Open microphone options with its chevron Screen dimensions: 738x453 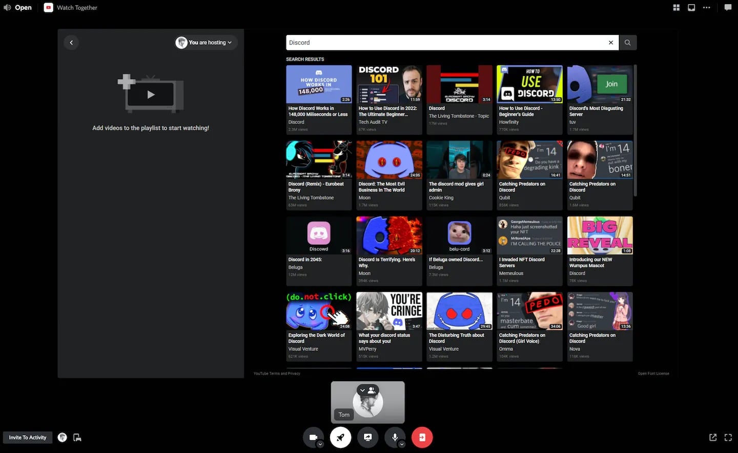(x=401, y=444)
